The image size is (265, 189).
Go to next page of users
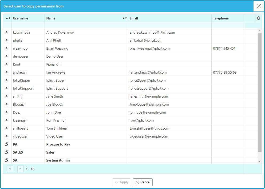pyautogui.click(x=21, y=169)
